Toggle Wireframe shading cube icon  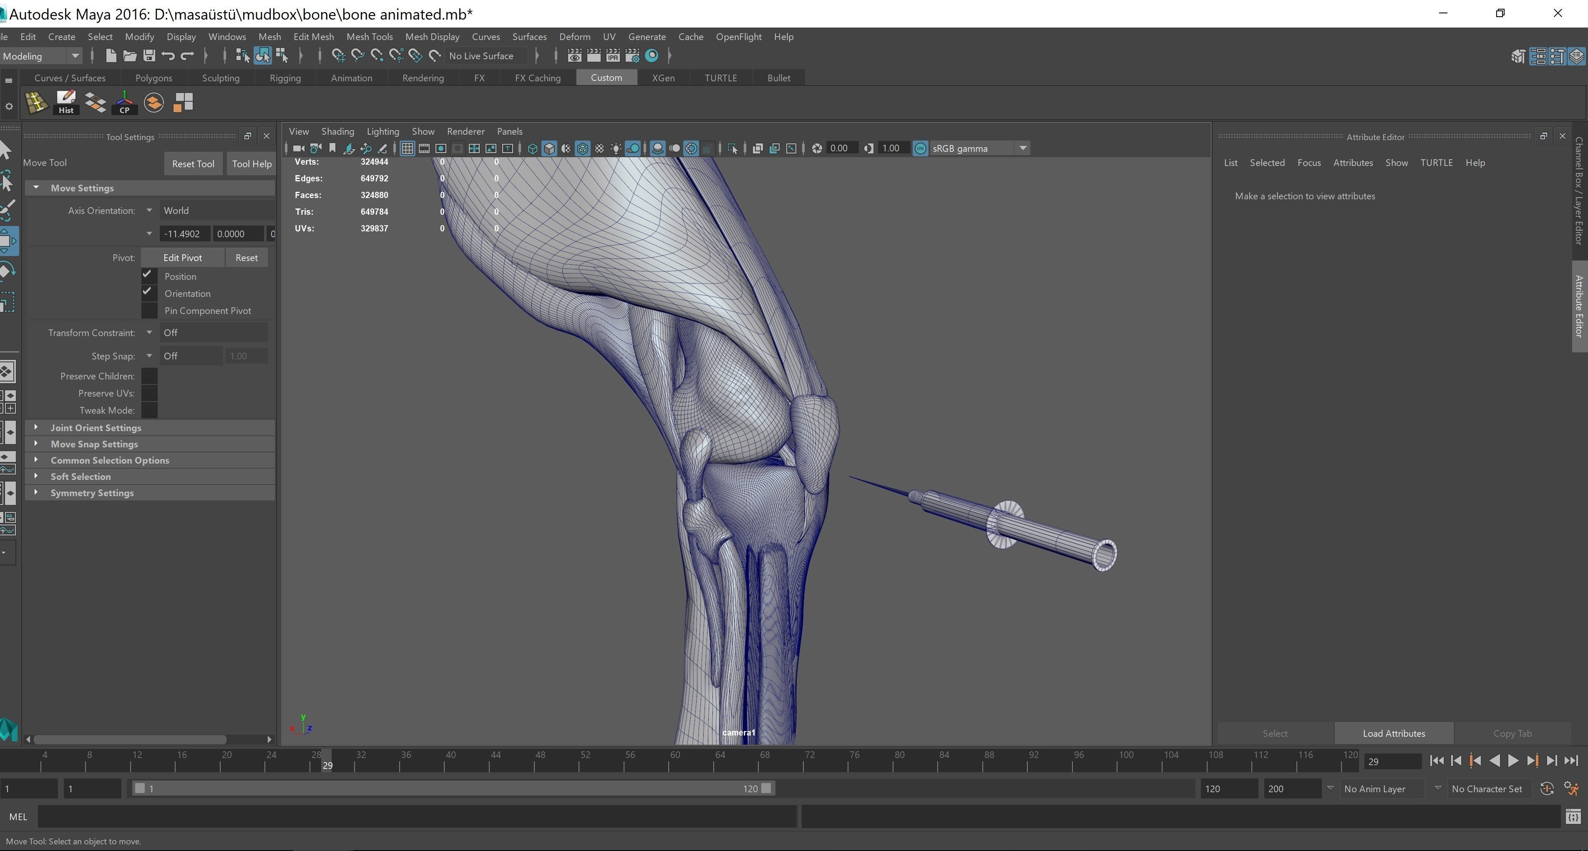point(533,148)
